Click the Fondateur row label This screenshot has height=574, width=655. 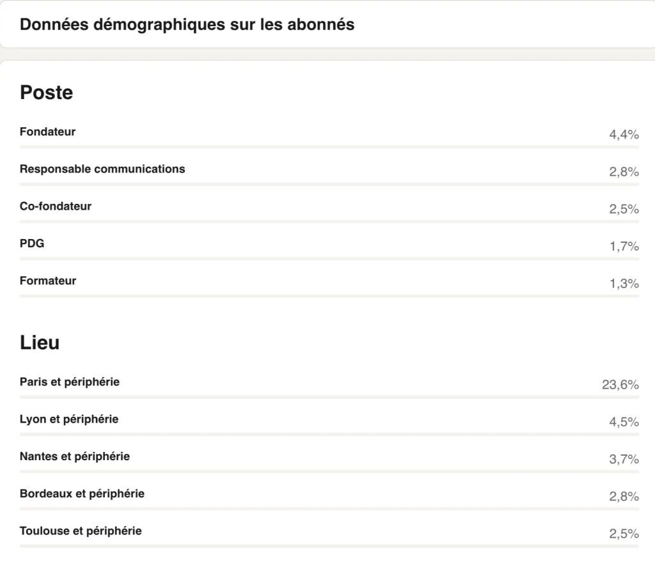pyautogui.click(x=48, y=132)
